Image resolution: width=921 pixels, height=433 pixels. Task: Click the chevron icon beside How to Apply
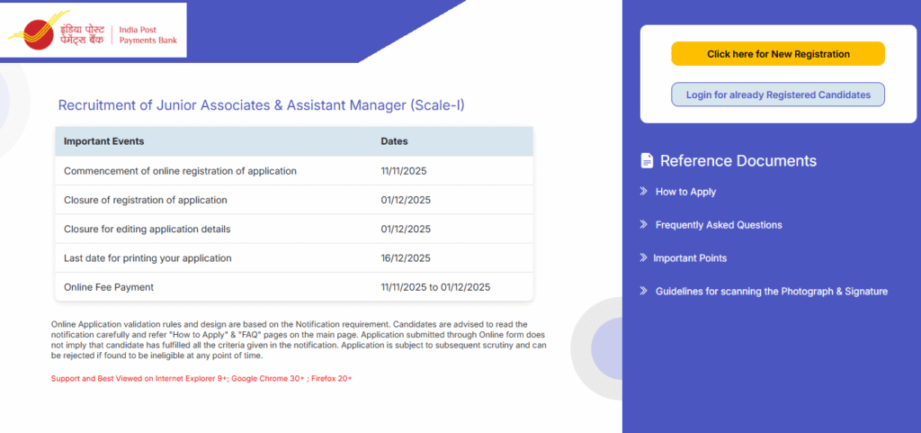point(643,192)
